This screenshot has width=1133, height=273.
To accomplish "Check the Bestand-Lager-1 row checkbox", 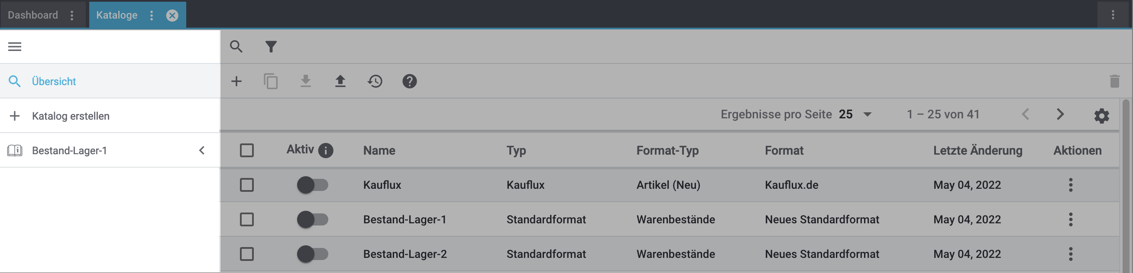I will point(247,219).
